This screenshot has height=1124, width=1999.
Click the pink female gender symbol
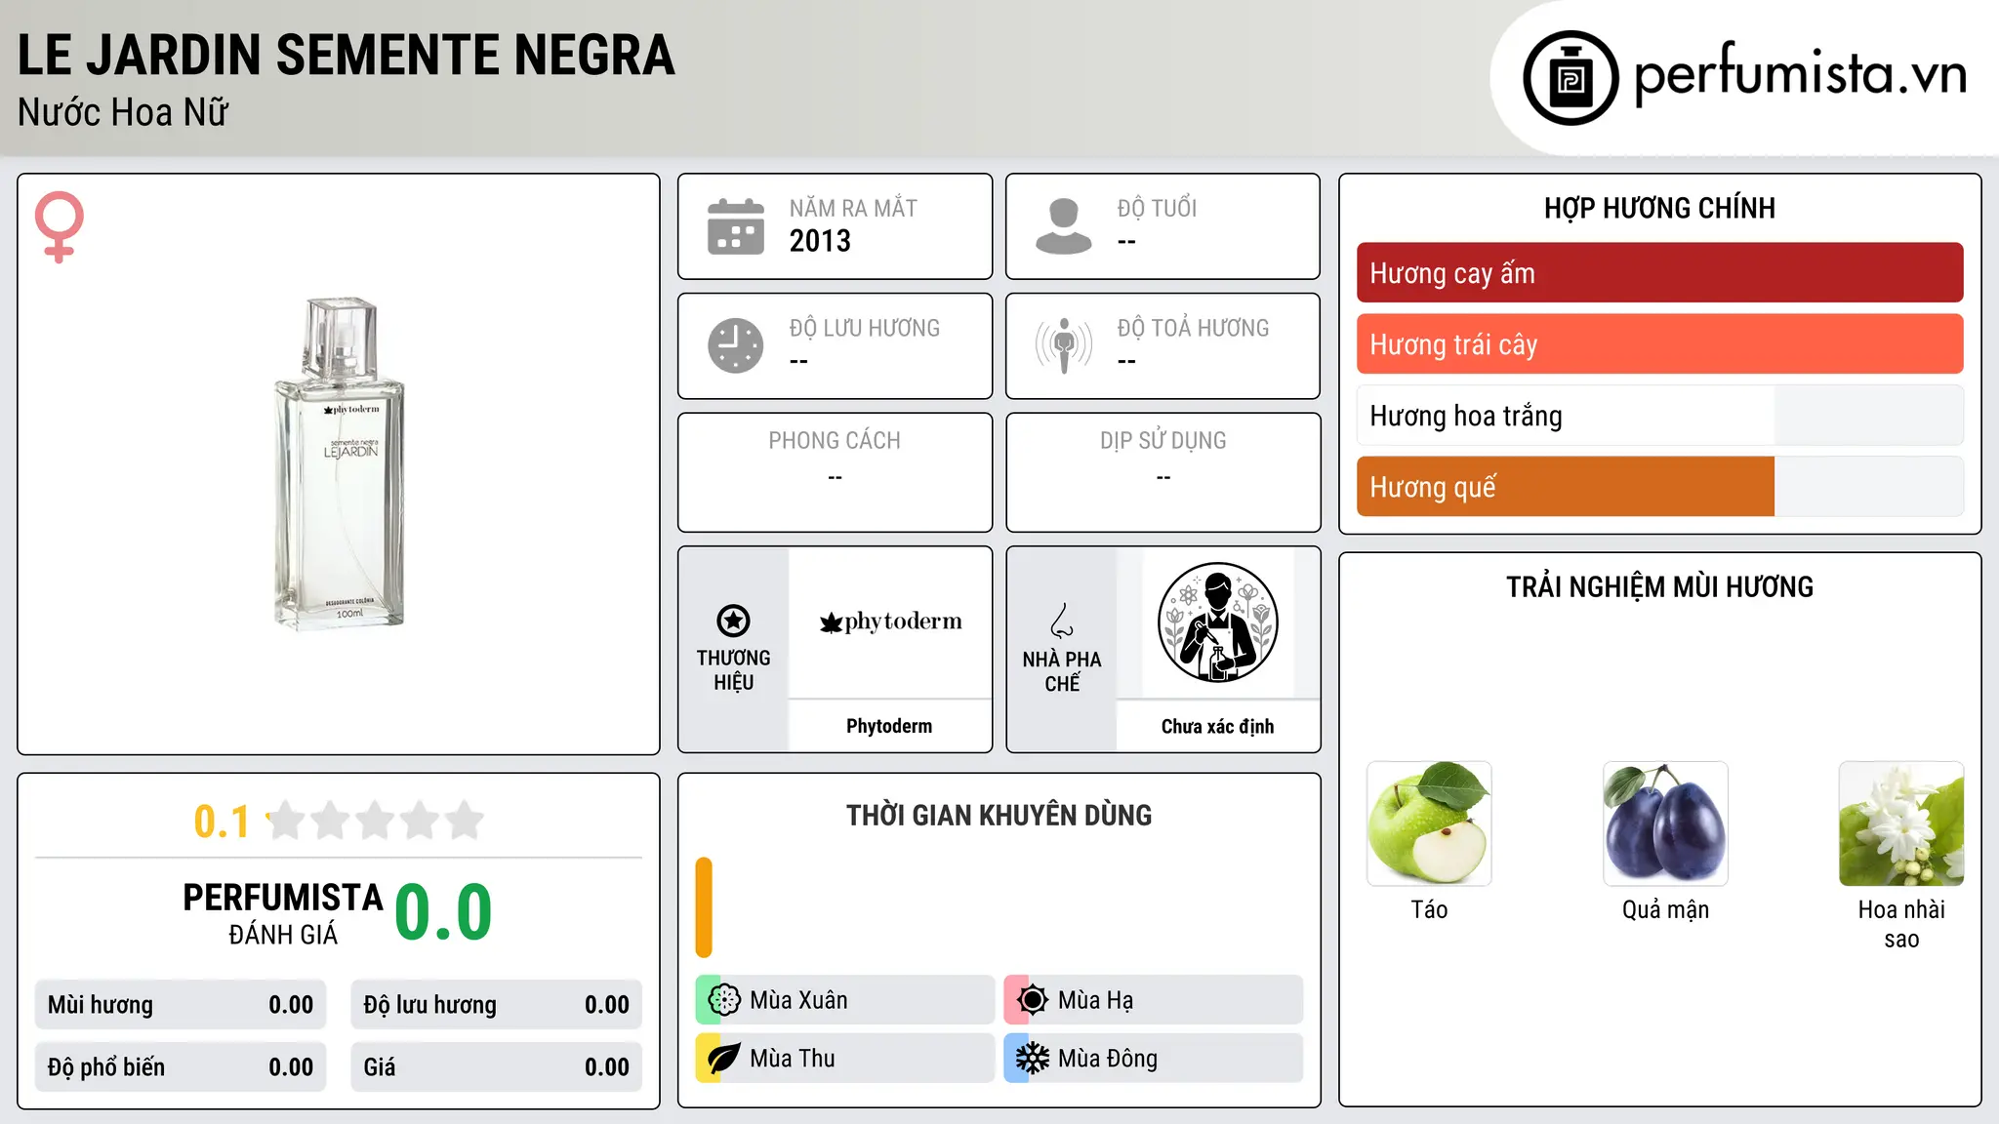coord(60,226)
